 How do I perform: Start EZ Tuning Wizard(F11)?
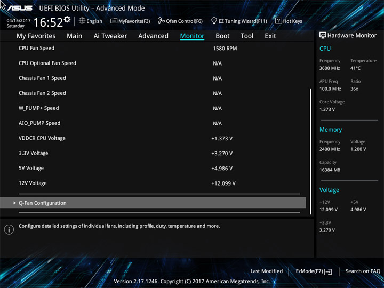243,21
